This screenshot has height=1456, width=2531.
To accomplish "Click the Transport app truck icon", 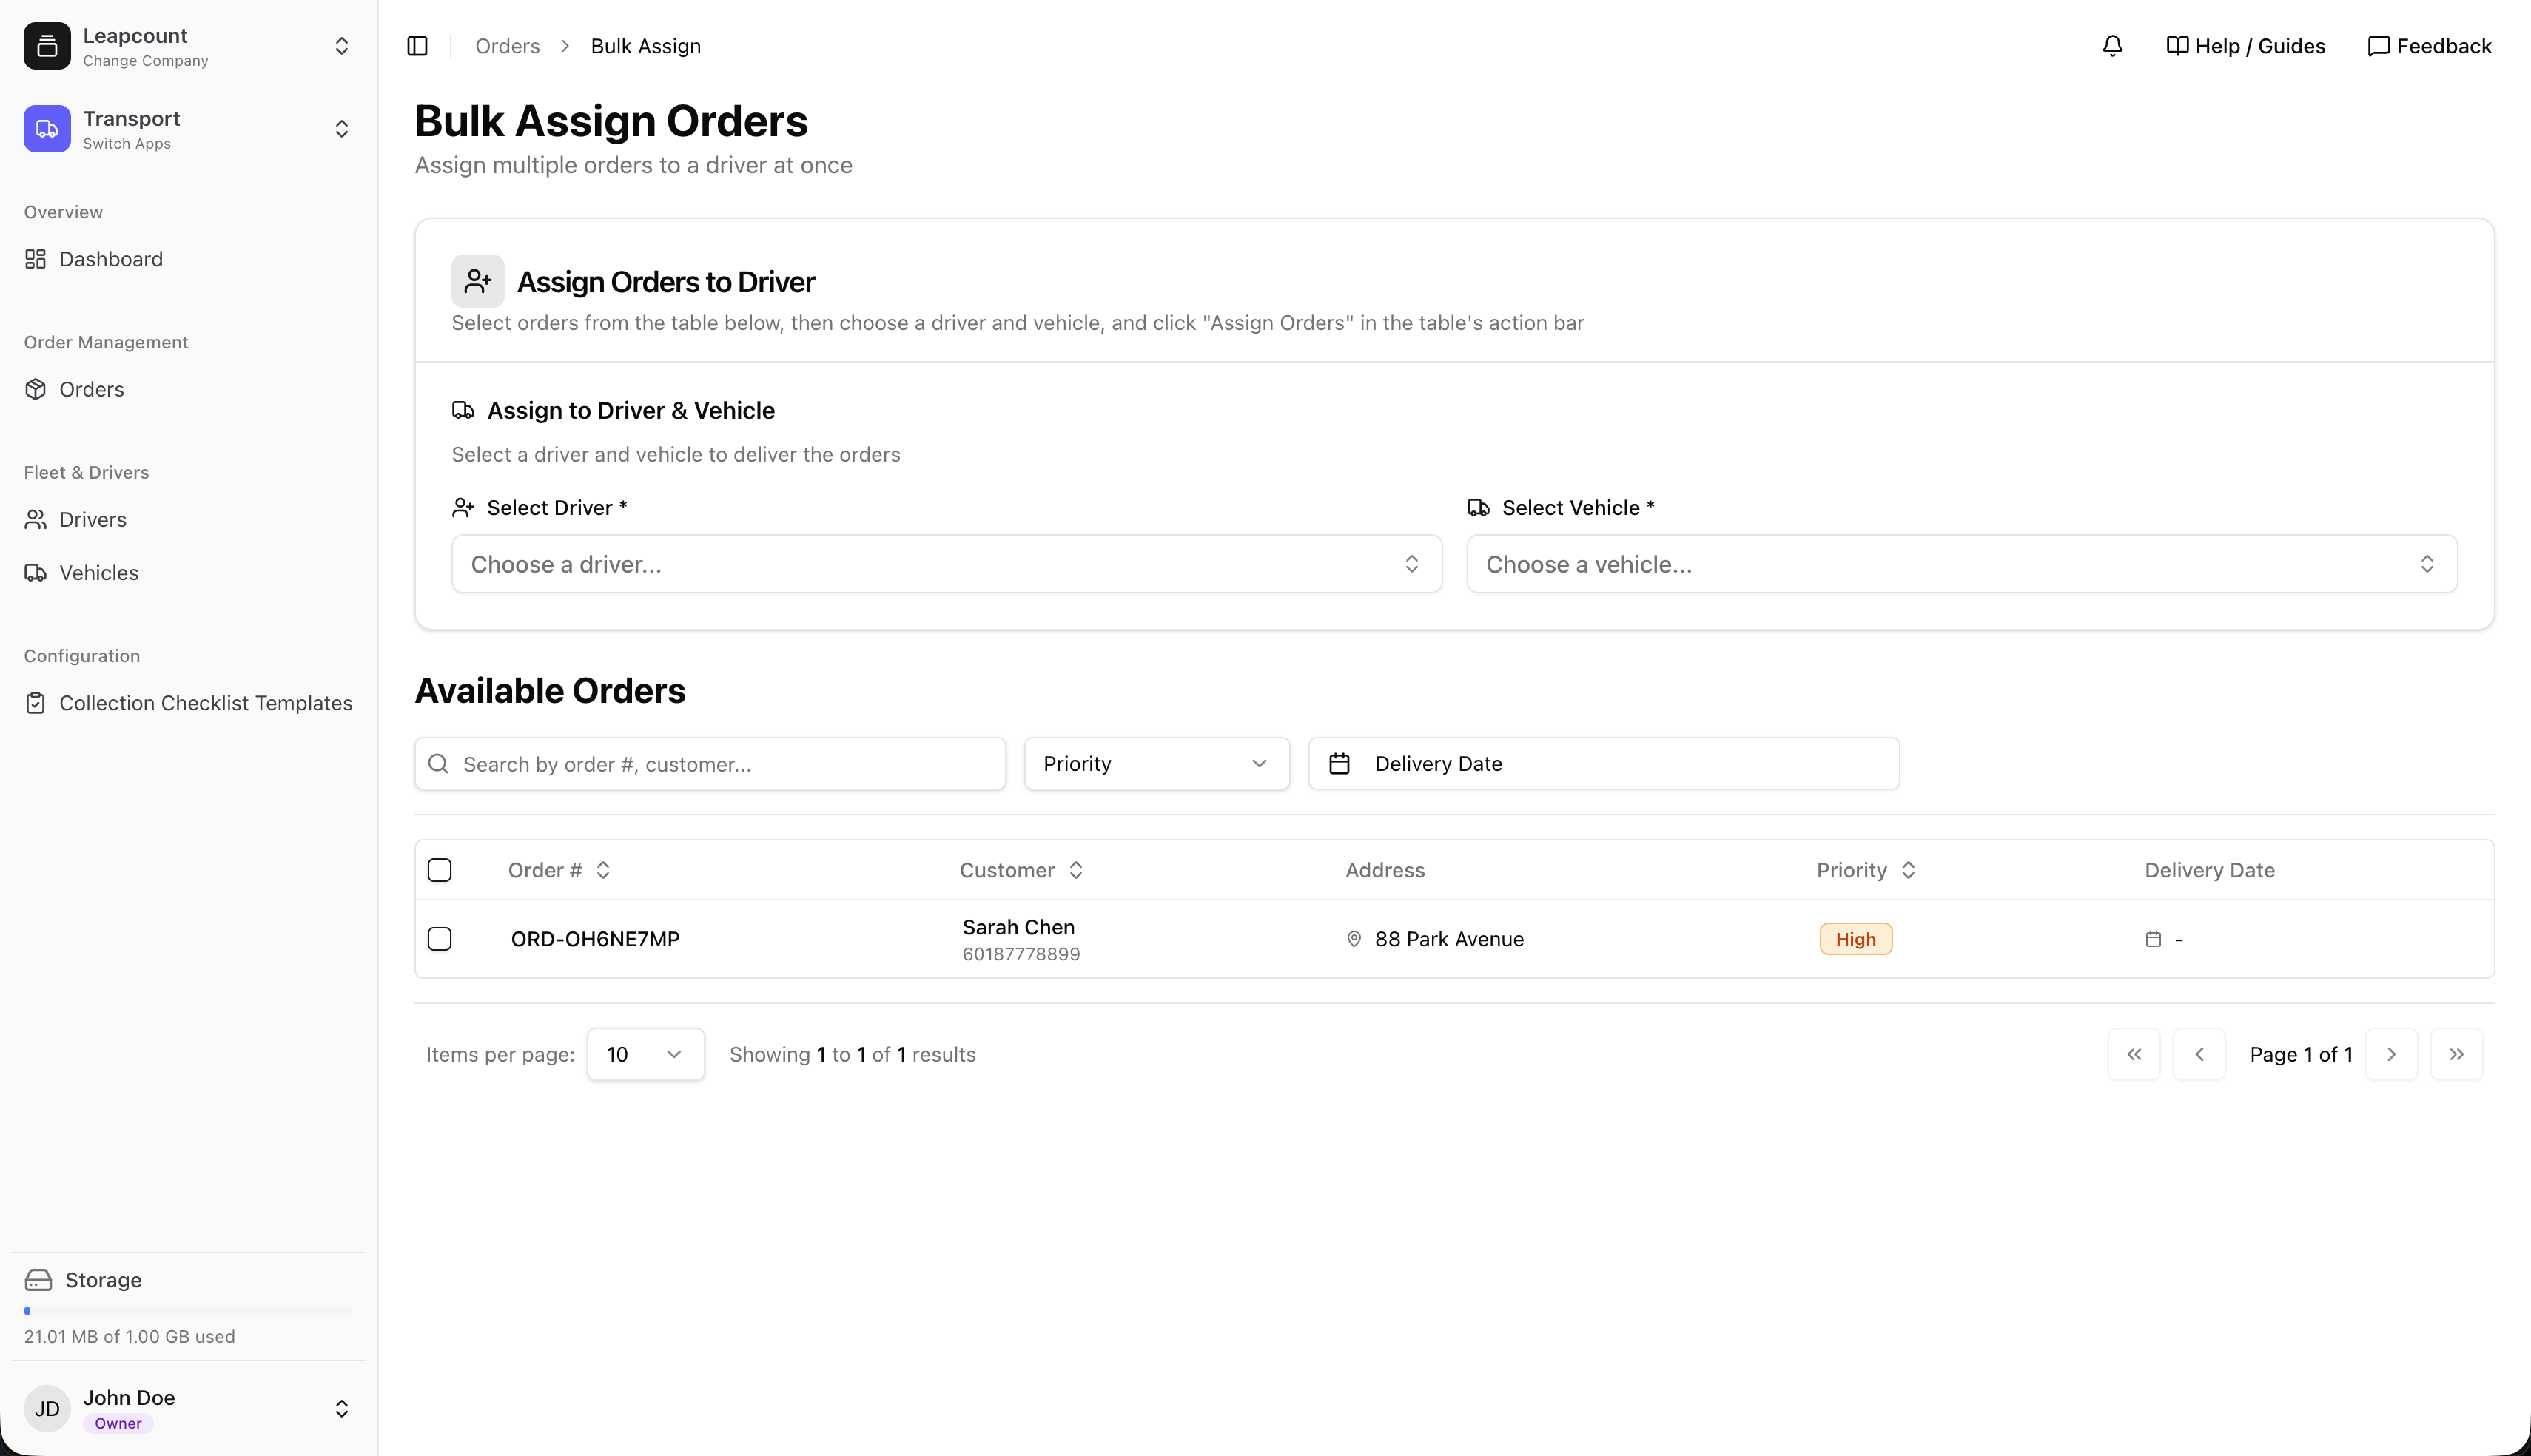I will click(x=47, y=129).
